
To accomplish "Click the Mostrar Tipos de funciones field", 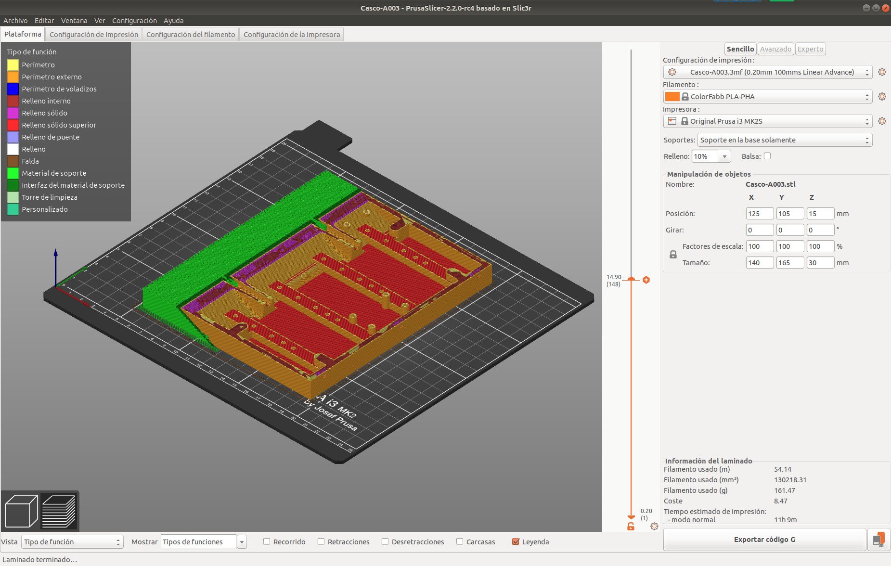I will pyautogui.click(x=198, y=541).
